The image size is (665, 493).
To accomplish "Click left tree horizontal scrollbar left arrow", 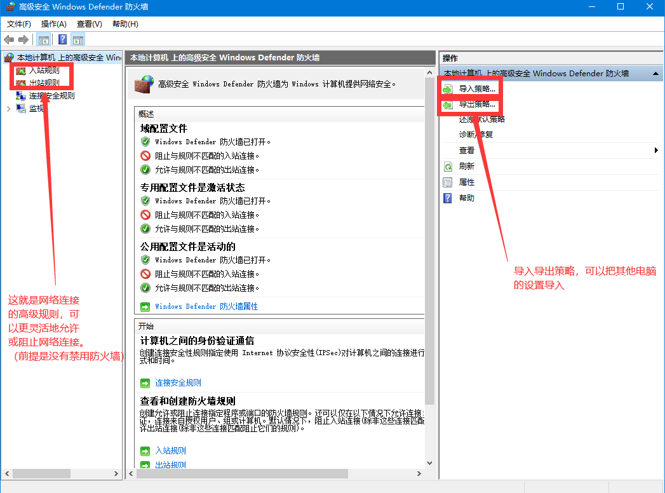I will pos(7,473).
